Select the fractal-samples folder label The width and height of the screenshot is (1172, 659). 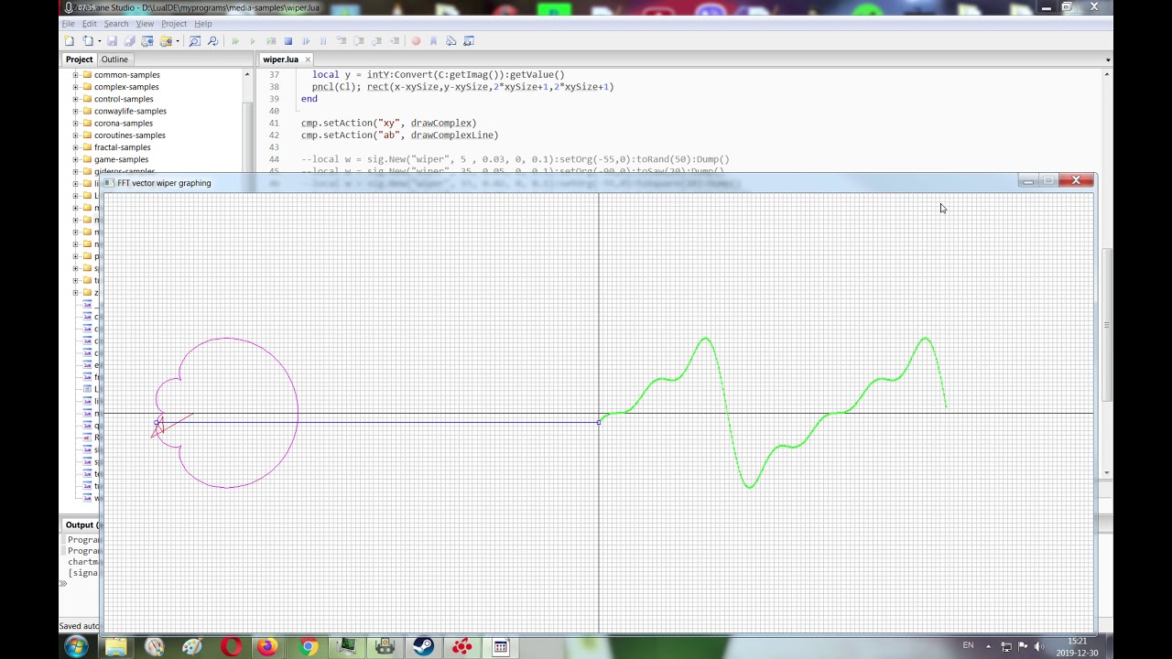pyautogui.click(x=123, y=147)
